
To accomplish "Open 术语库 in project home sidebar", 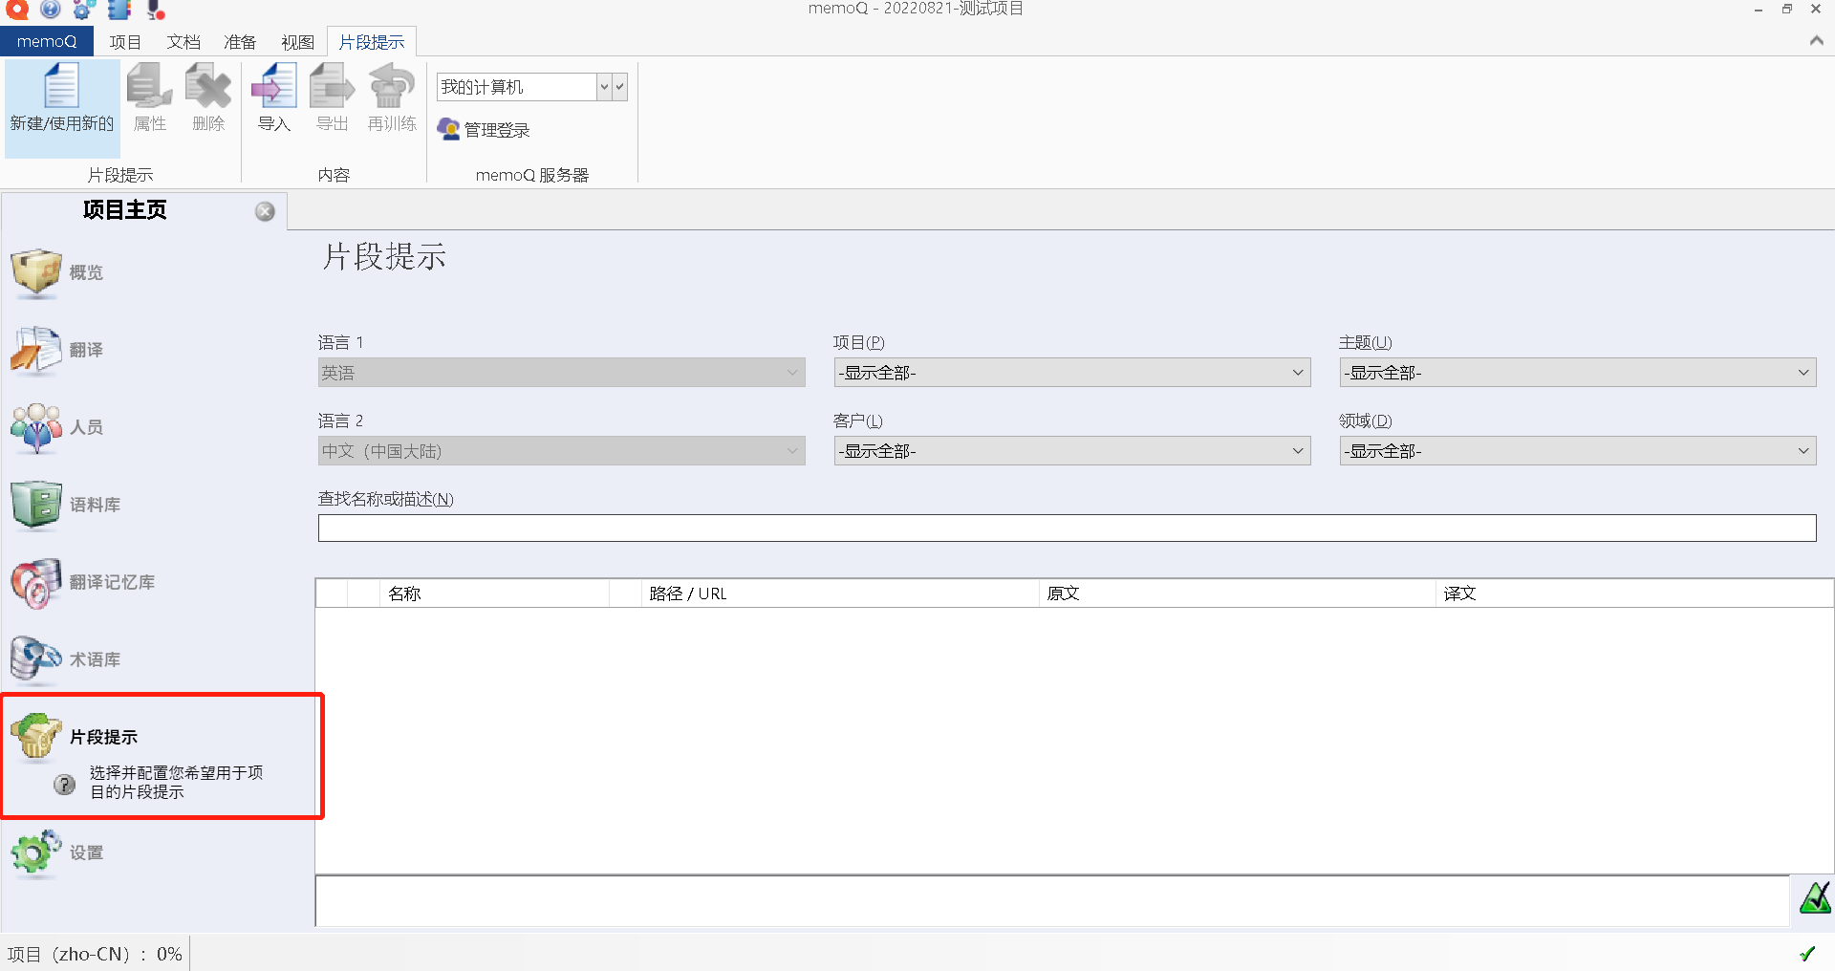I will [x=65, y=659].
